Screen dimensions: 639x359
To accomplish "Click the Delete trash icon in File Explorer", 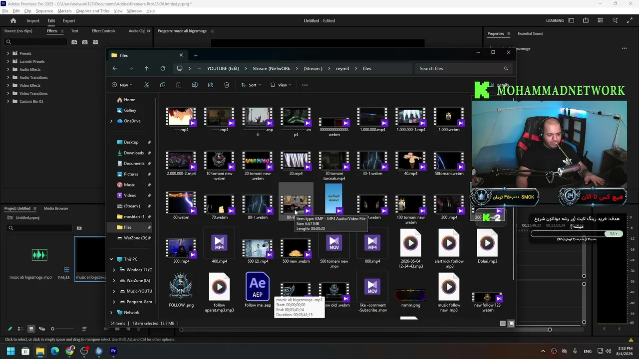I will [x=227, y=85].
